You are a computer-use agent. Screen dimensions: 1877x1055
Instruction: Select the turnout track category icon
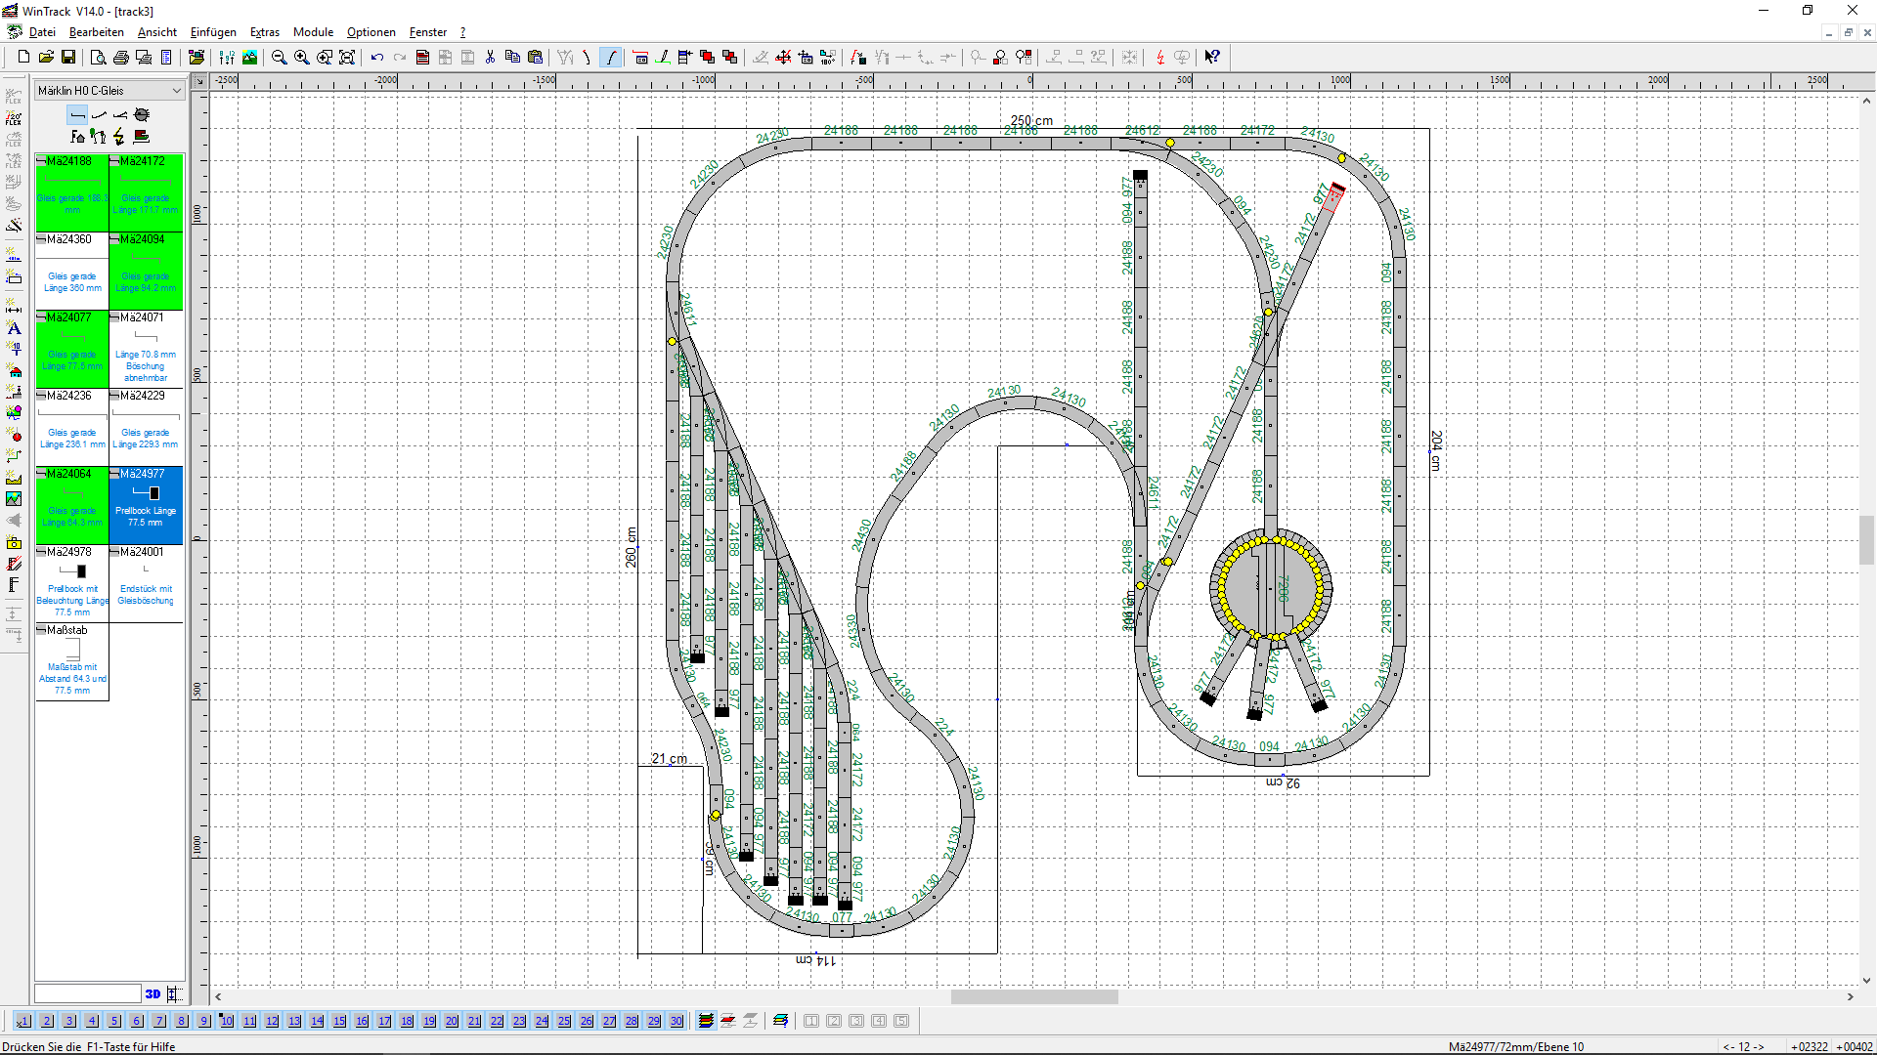[120, 115]
